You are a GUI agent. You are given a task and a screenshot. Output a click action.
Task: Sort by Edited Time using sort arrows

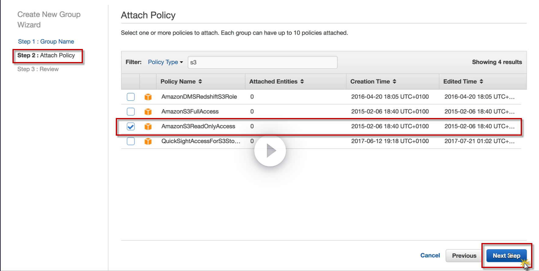pyautogui.click(x=481, y=82)
